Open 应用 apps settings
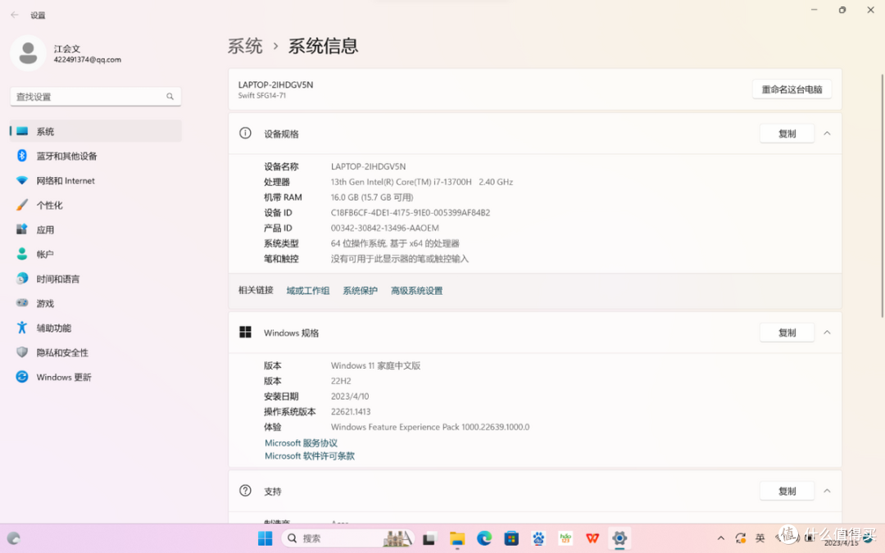The height and width of the screenshot is (553, 885). pyautogui.click(x=95, y=229)
